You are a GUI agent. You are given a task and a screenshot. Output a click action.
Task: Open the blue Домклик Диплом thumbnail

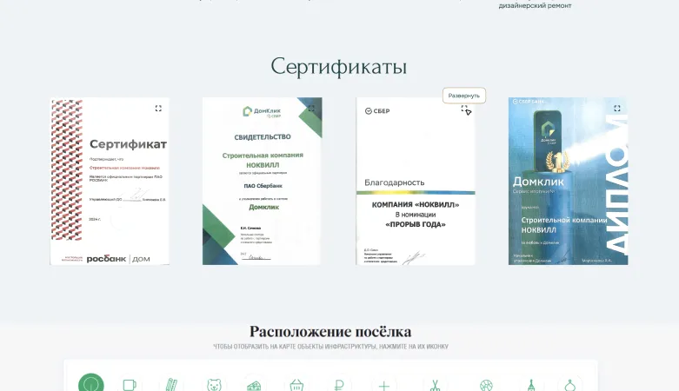click(568, 181)
